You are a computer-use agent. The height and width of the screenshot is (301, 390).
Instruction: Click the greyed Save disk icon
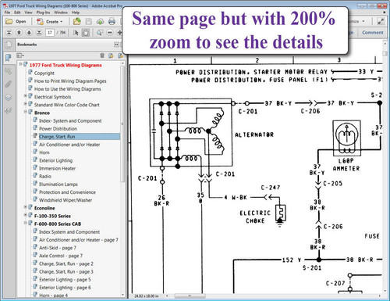coord(89,21)
